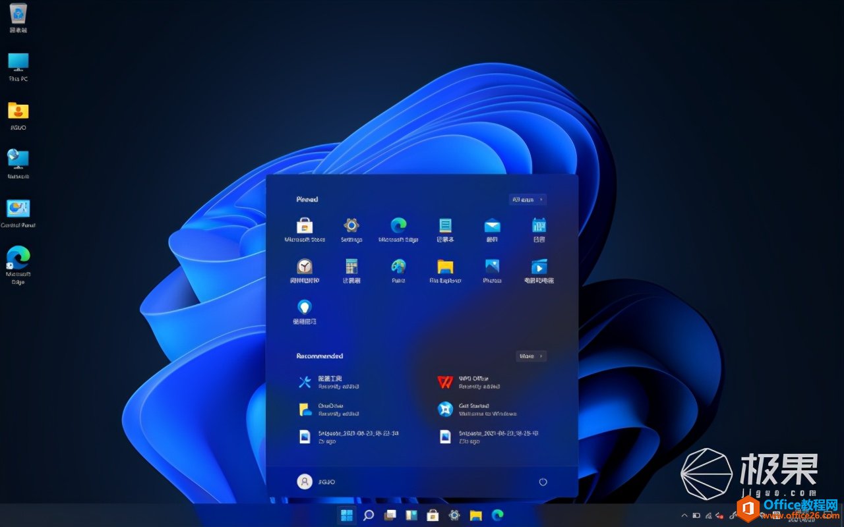Open Settings from the Pinned section
The width and height of the screenshot is (844, 527).
[351, 230]
